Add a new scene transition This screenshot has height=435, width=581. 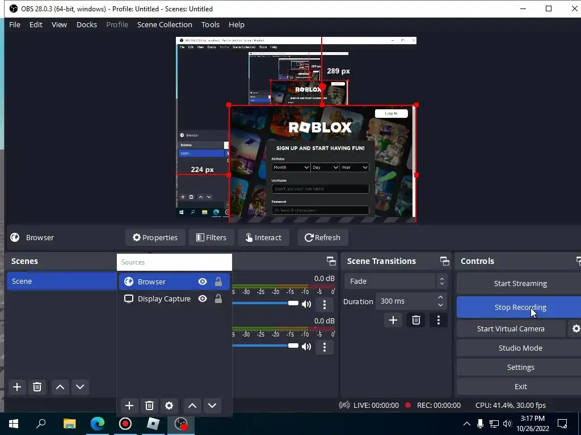coord(393,320)
